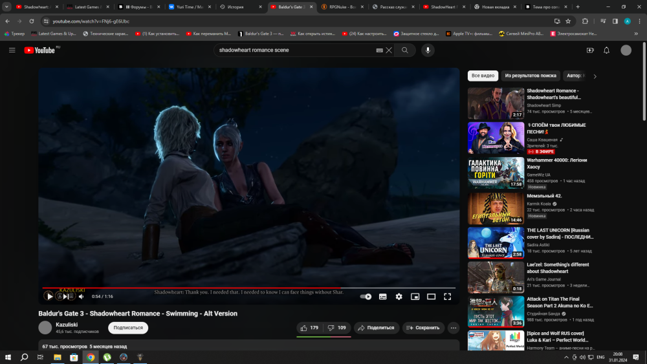Image resolution: width=647 pixels, height=364 pixels.
Task: Play the video with the play button
Action: (49, 296)
